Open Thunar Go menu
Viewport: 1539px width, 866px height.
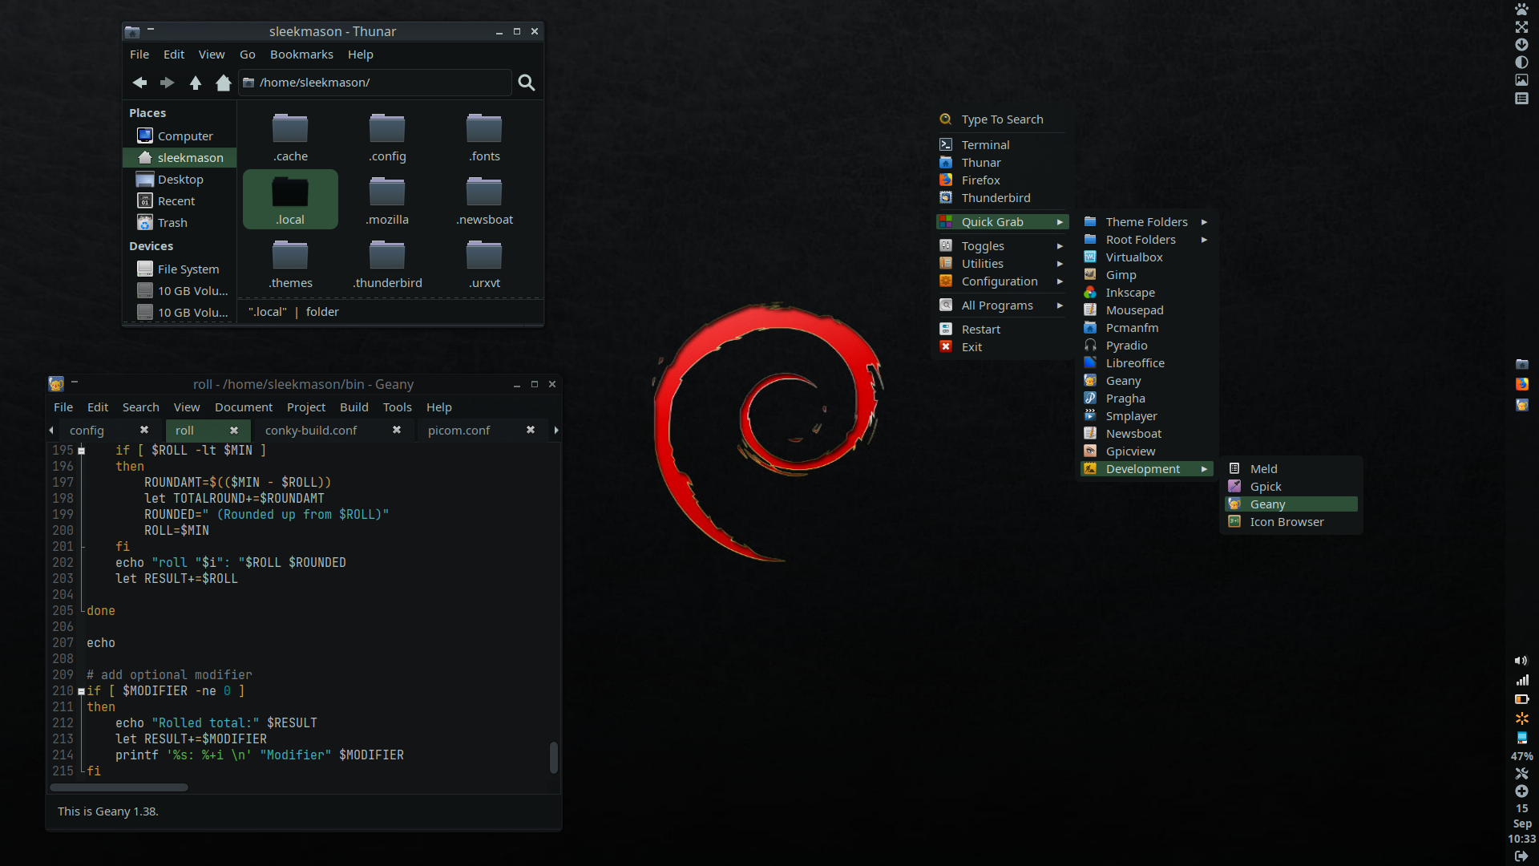click(x=248, y=55)
